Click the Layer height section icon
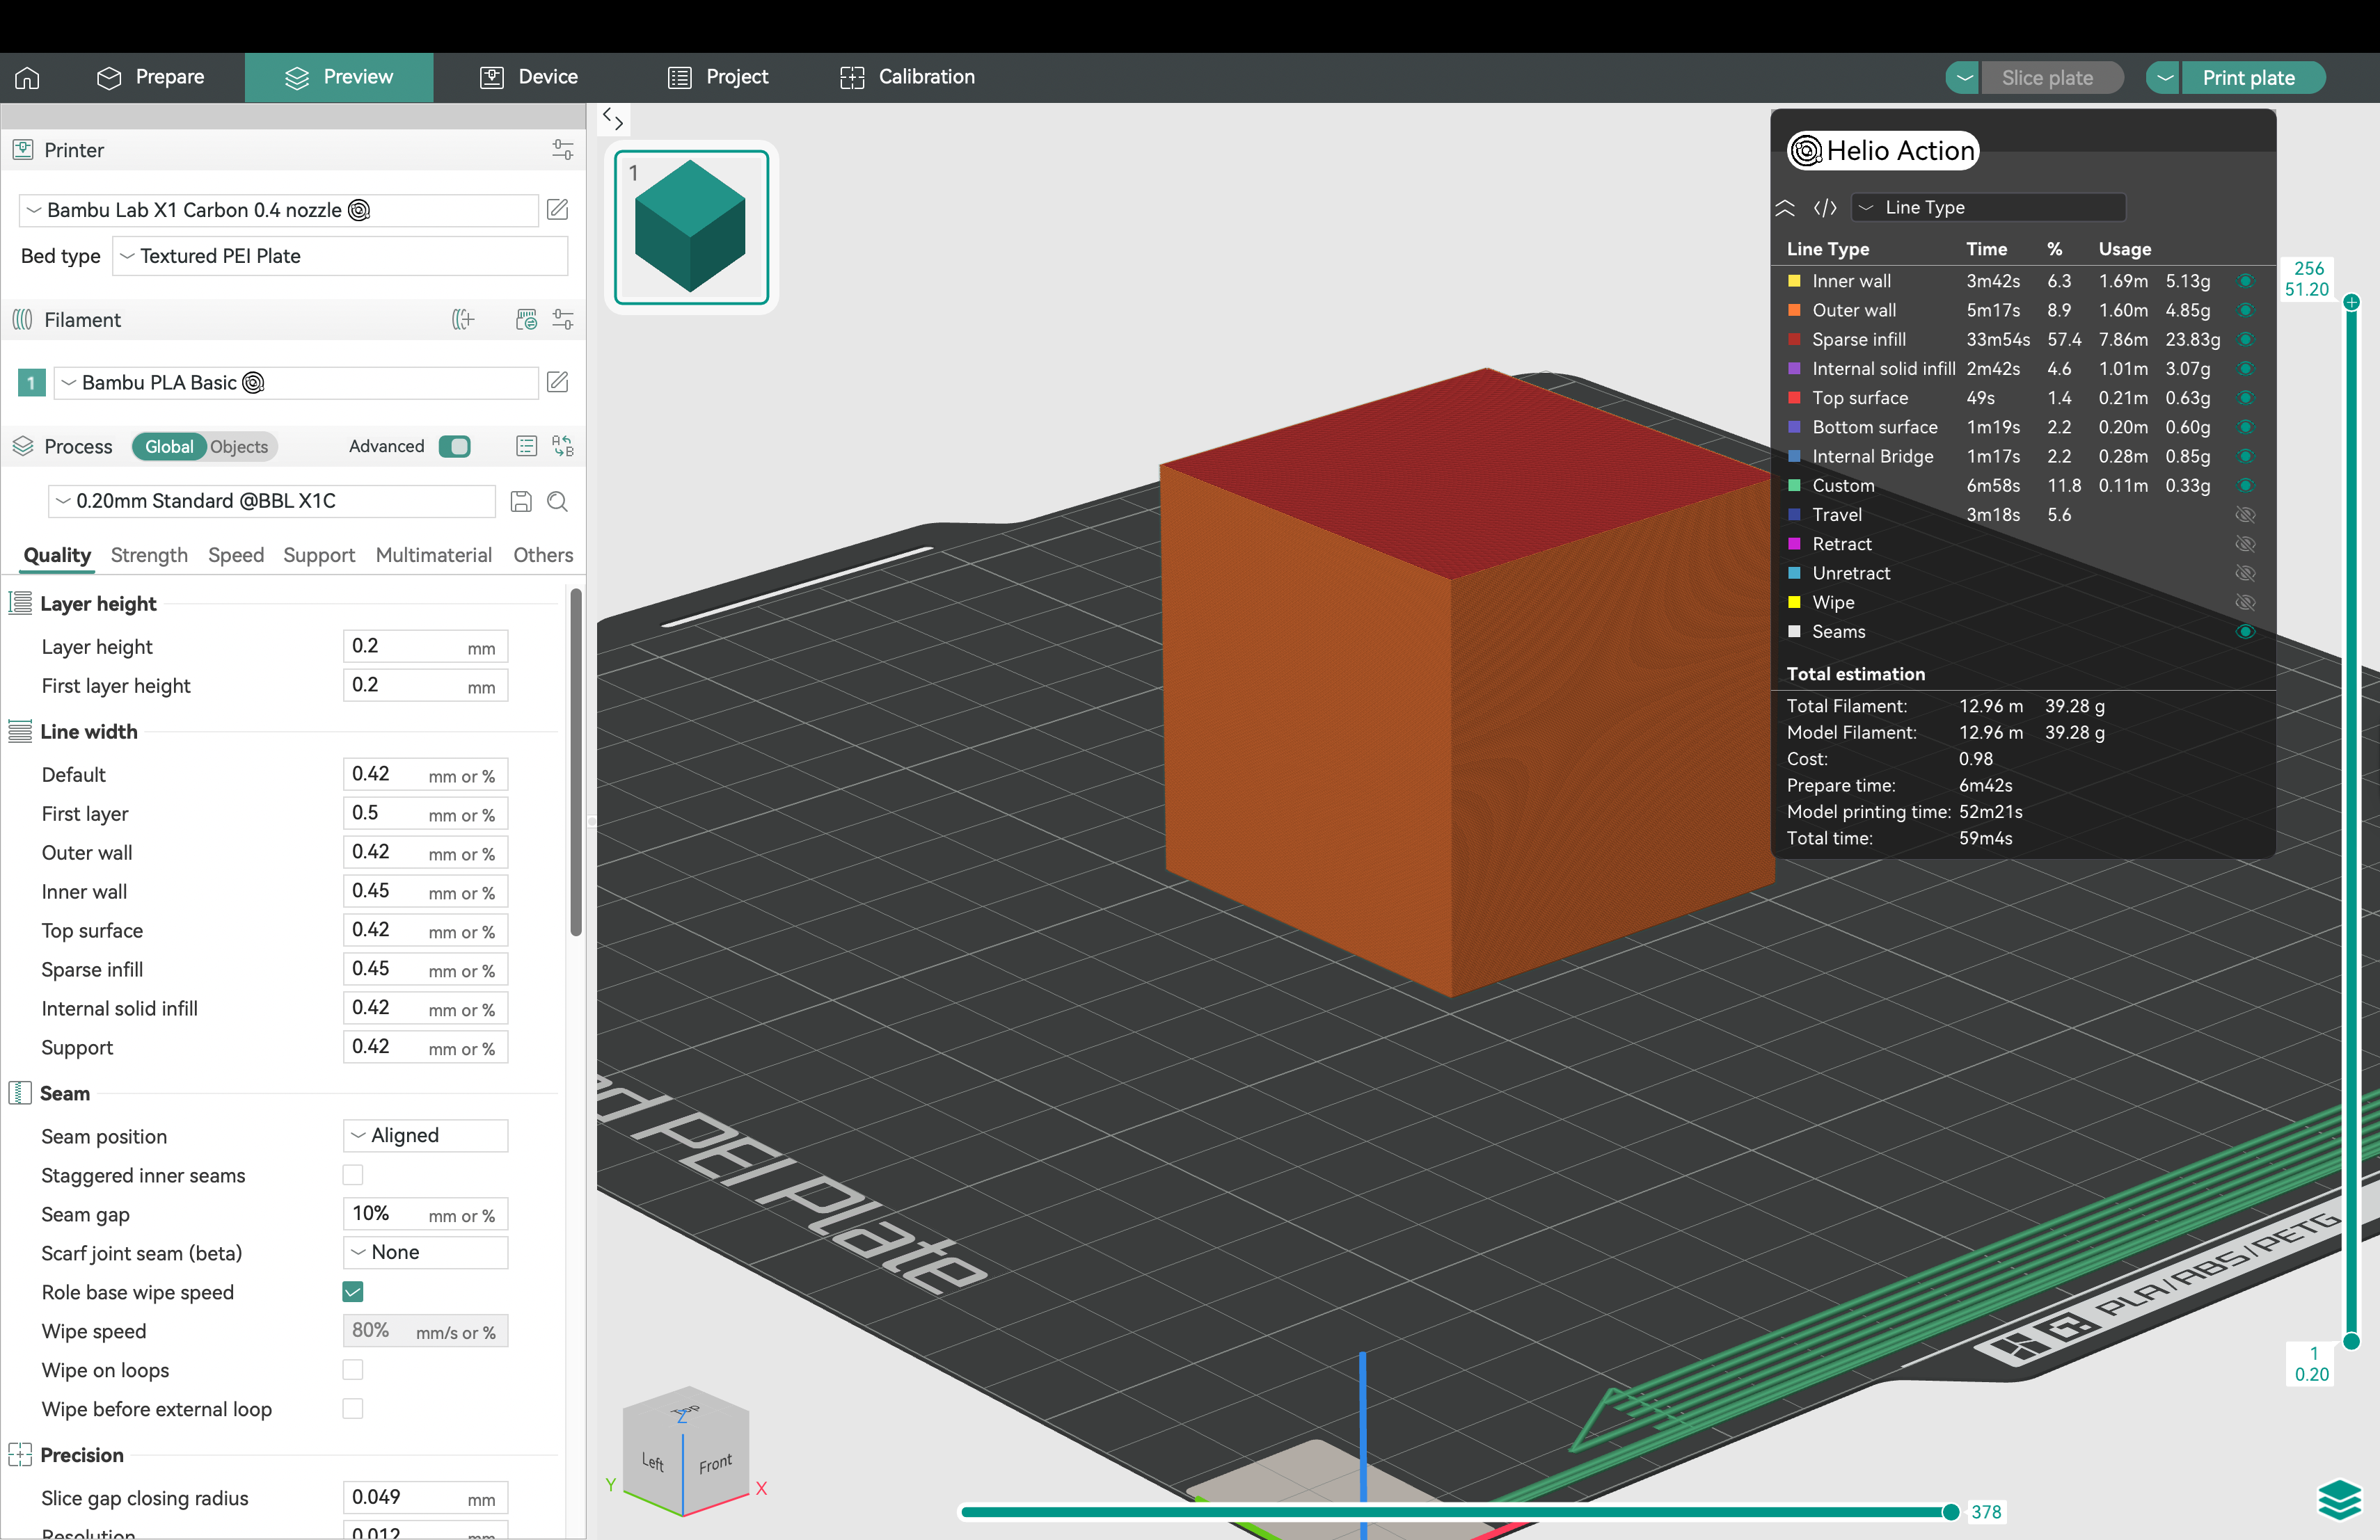Image resolution: width=2380 pixels, height=1540 pixels. (20, 602)
